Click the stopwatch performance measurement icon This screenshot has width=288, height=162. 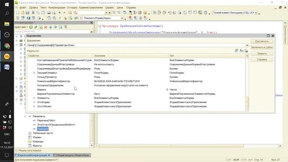click(x=206, y=13)
